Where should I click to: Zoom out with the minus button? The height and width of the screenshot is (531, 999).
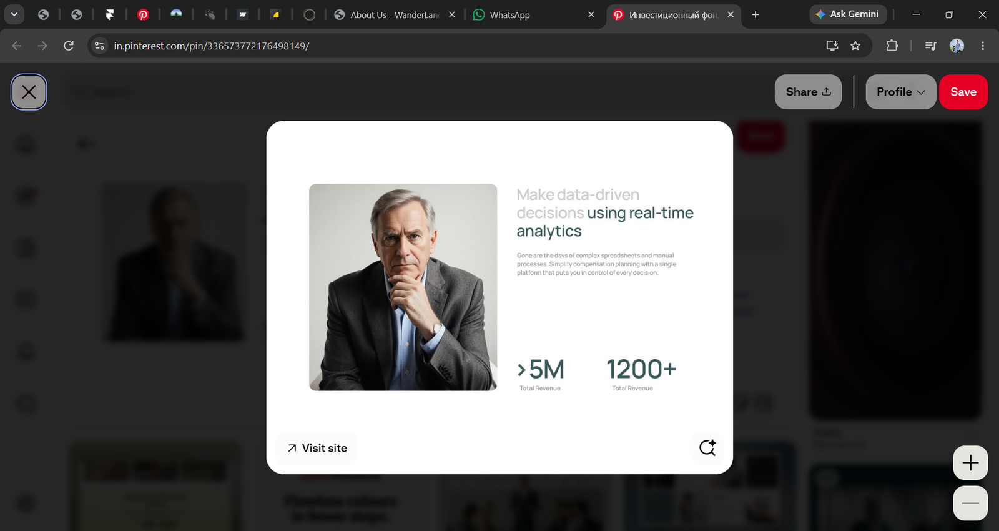pos(970,503)
